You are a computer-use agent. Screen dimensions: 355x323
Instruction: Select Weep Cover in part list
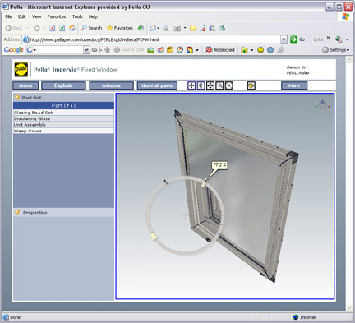[x=63, y=131]
